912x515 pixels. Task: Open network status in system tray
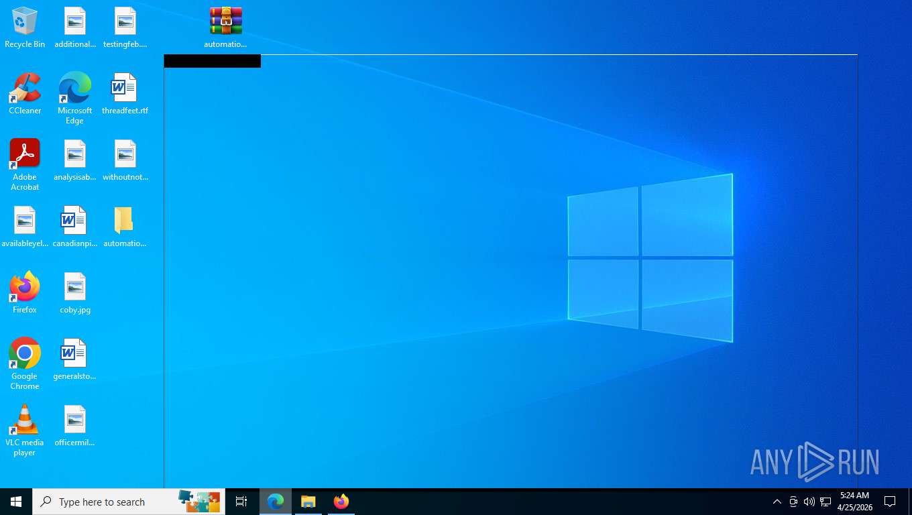(825, 502)
